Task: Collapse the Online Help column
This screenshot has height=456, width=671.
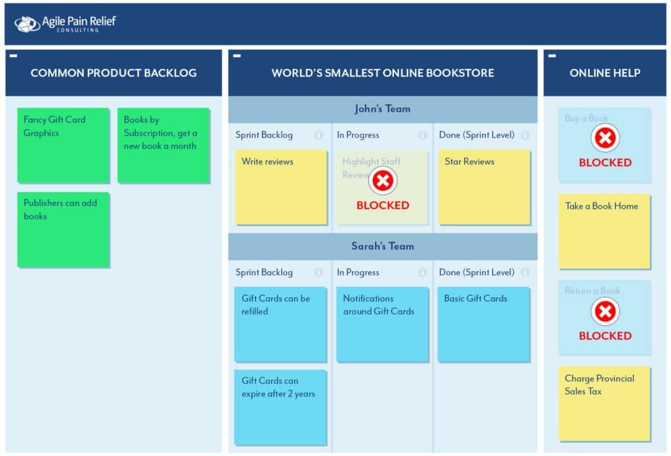Action: [x=552, y=56]
